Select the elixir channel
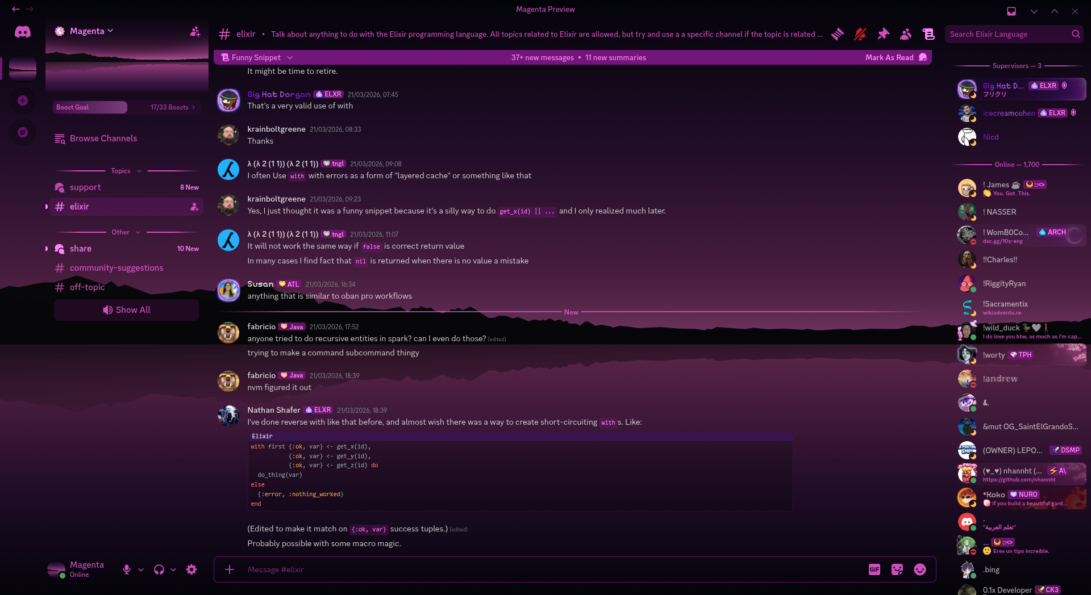 coord(126,207)
